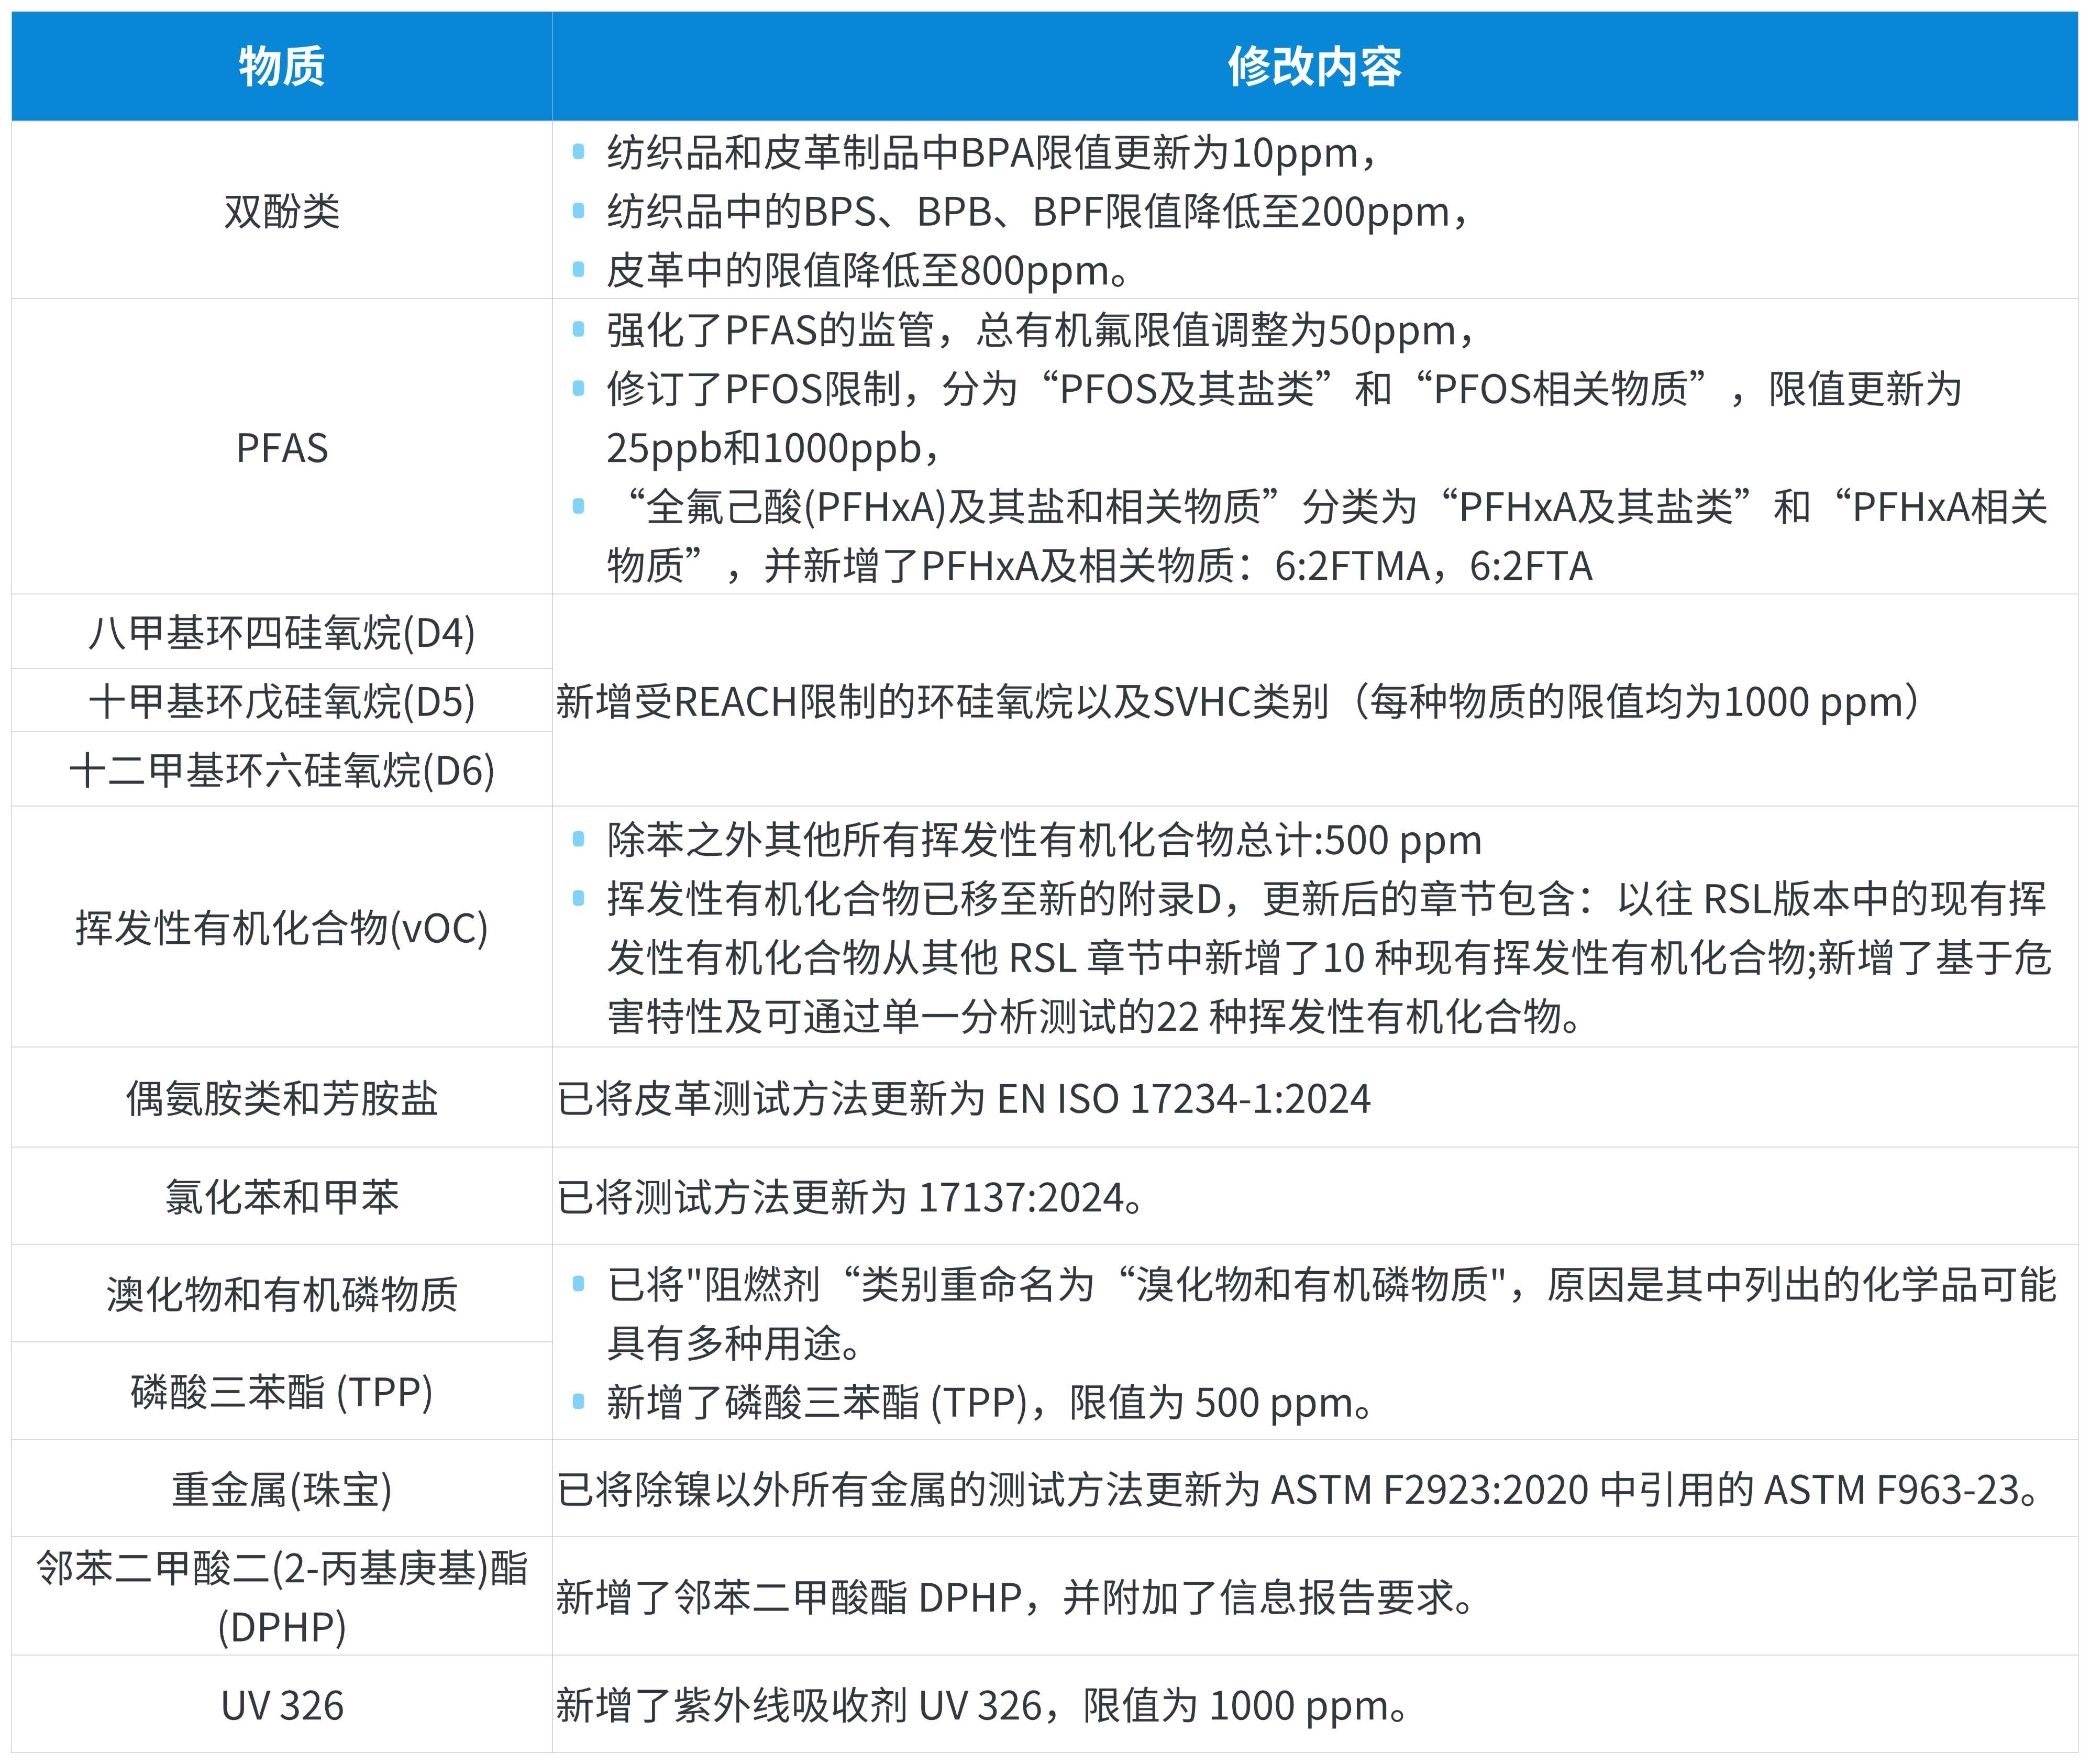
Task: Select the 重金属(珠宝) cell
Action: click(282, 1489)
